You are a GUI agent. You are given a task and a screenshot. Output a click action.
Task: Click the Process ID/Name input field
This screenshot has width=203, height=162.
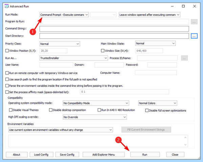point(157,58)
